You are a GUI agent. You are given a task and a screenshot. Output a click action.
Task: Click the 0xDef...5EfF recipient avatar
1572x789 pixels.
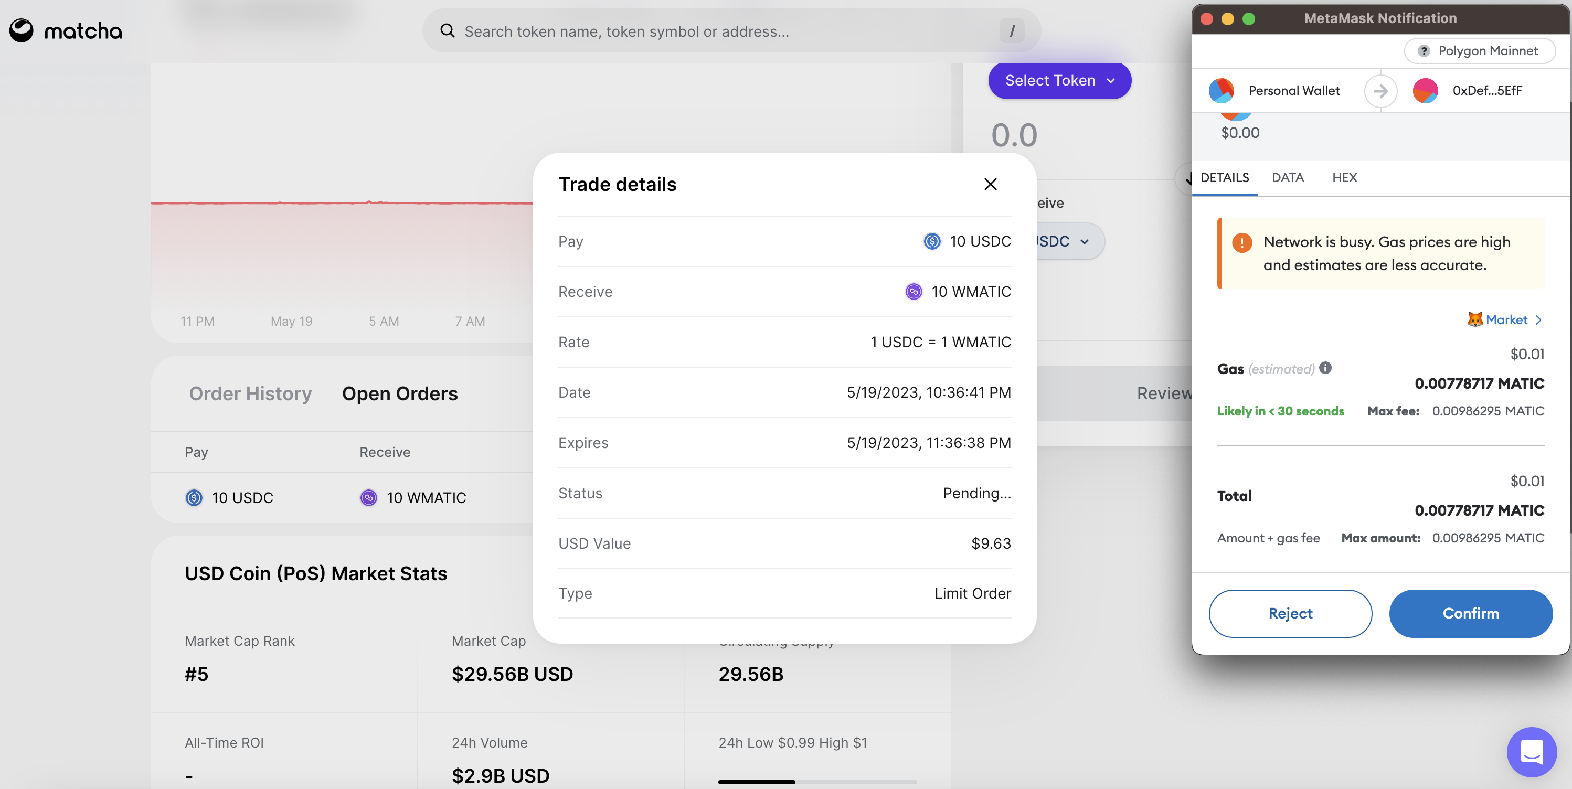tap(1425, 90)
